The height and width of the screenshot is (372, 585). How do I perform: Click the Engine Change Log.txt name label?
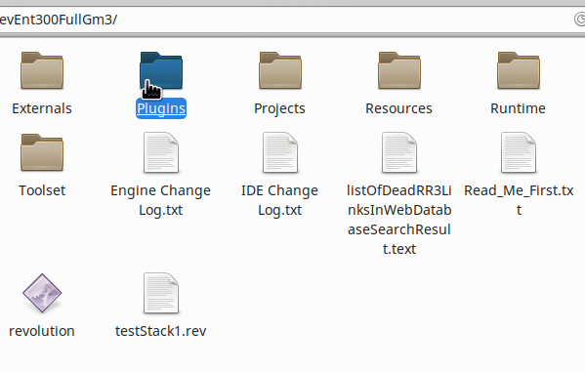[x=161, y=200]
